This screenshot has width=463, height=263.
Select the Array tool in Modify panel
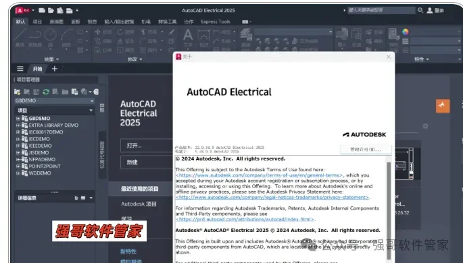(149, 51)
